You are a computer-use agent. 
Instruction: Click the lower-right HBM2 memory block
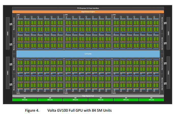coord(168,73)
